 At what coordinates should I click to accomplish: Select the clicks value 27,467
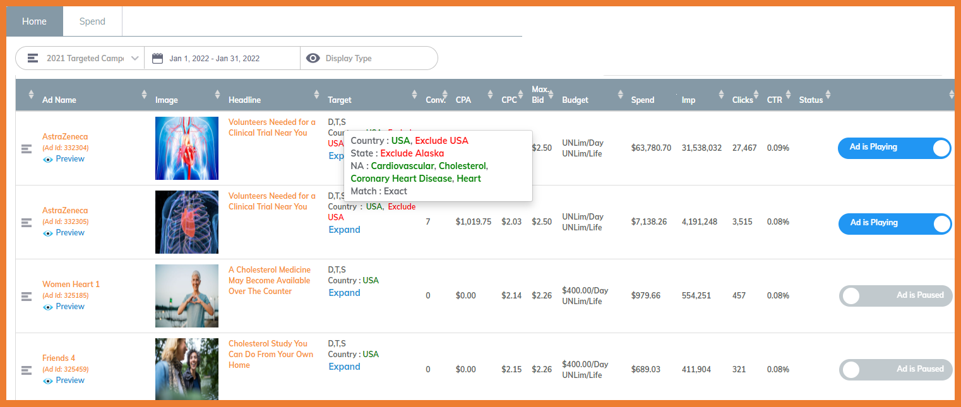click(x=744, y=148)
